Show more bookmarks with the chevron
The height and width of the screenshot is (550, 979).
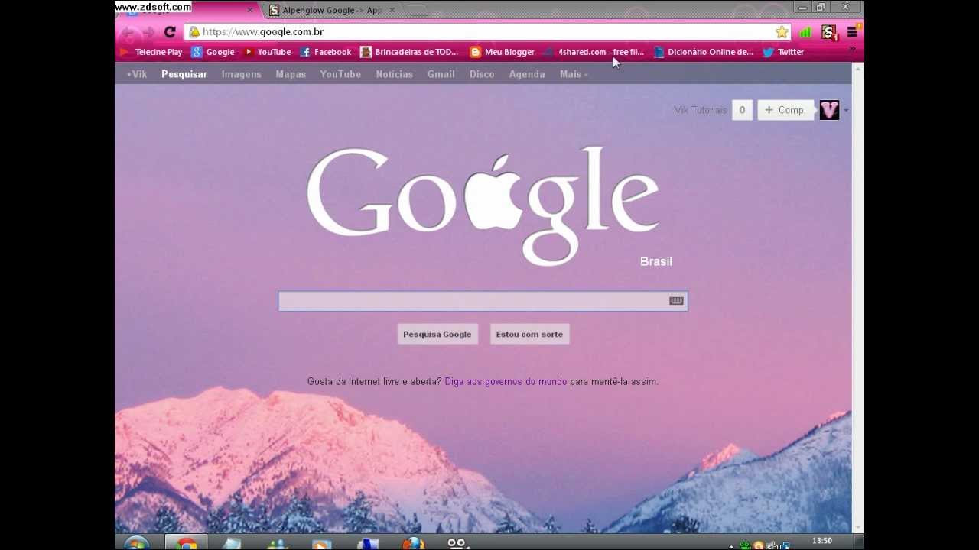[852, 50]
